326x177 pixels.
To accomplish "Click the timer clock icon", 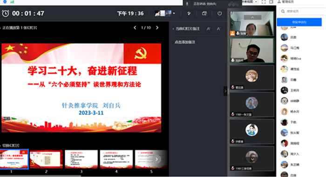I will tap(6, 13).
